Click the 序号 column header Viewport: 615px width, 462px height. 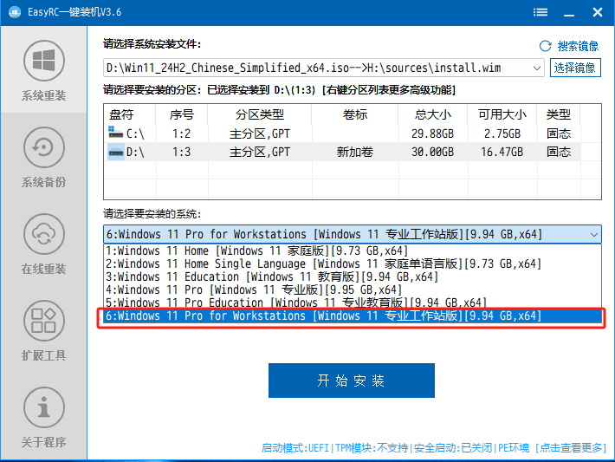(182, 114)
